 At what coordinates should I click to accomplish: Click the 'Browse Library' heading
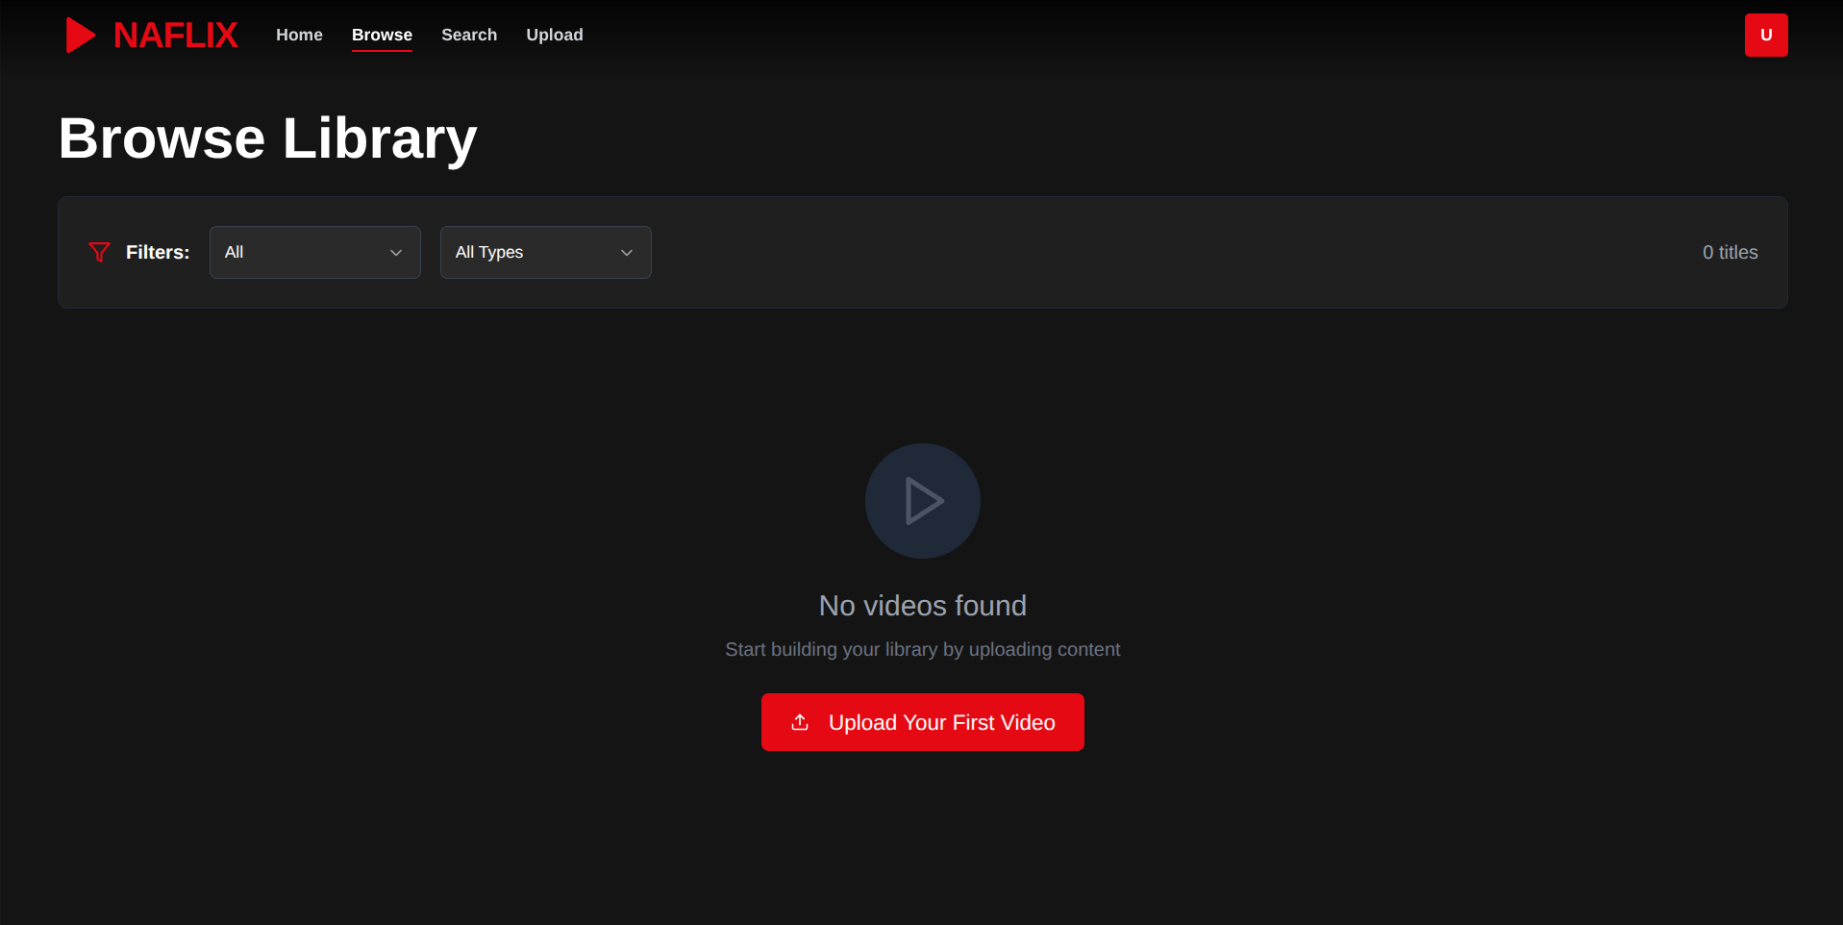click(268, 138)
